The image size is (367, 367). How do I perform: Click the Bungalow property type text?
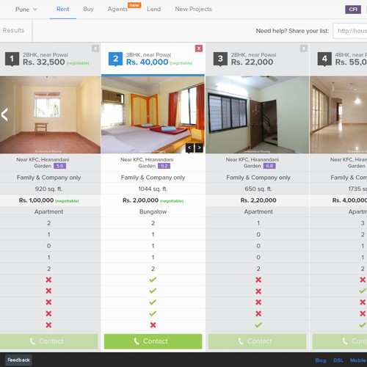(153, 211)
